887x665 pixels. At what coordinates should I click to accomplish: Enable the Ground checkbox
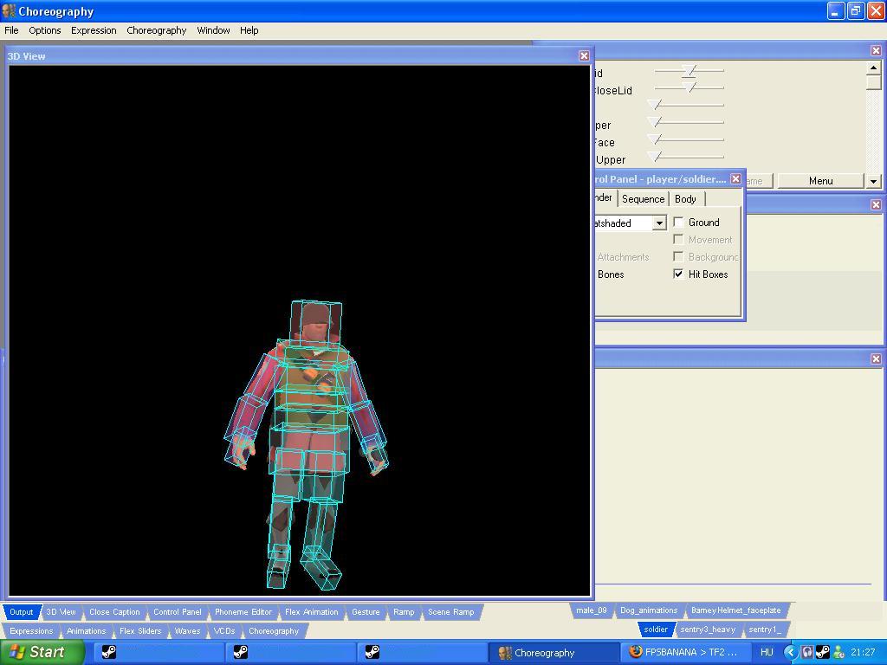click(x=679, y=223)
